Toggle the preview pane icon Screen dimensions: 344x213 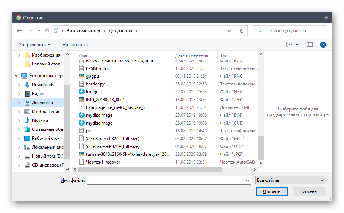click(309, 45)
